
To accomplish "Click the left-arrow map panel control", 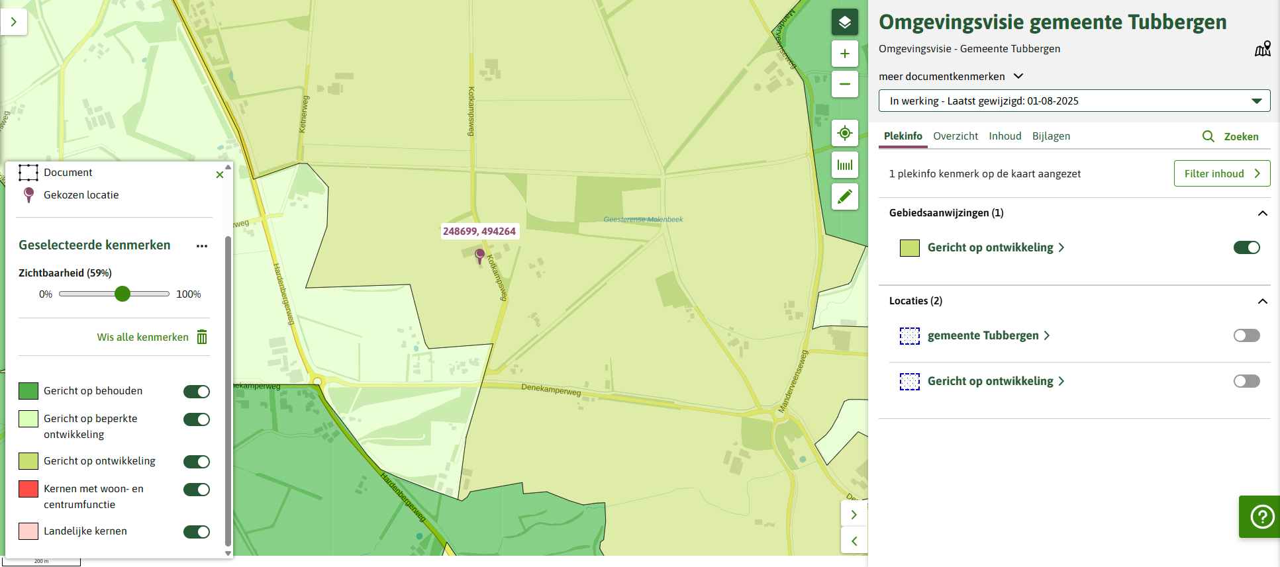I will (854, 541).
